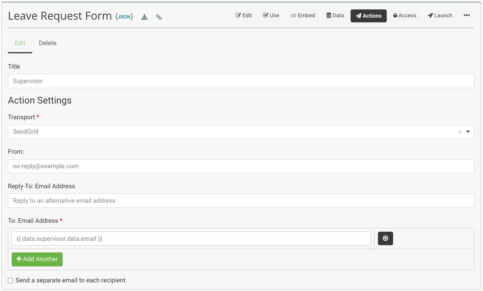The height and width of the screenshot is (291, 483).
Task: Focus the Reply-To email address field
Action: [x=241, y=201]
